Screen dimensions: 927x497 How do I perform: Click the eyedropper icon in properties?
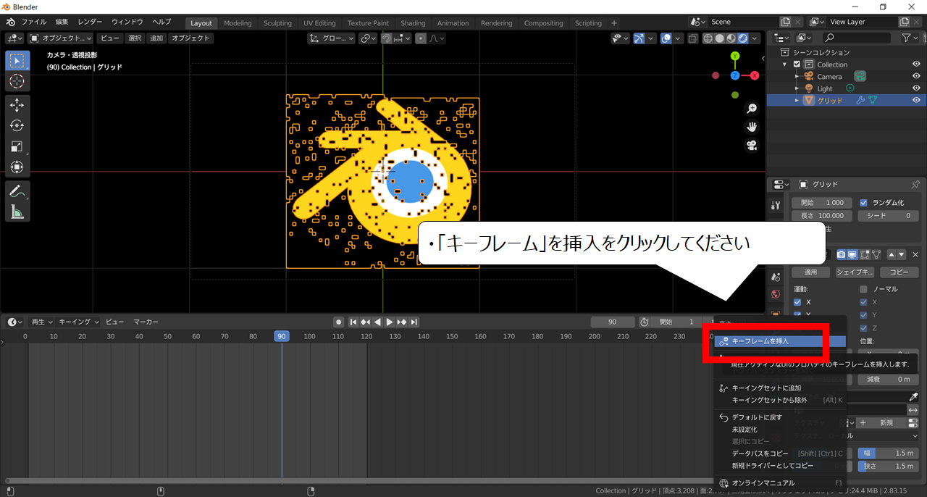tap(913, 397)
